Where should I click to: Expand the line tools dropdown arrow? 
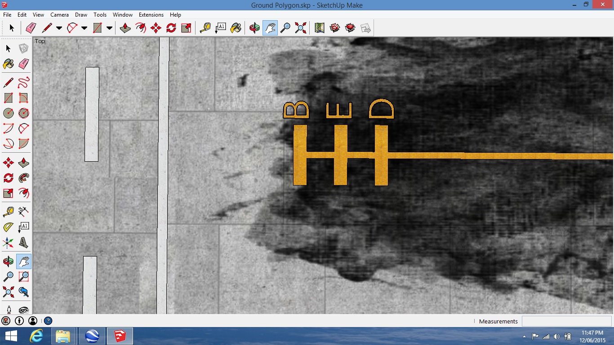pos(59,28)
